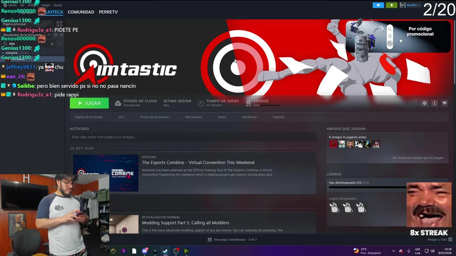Click the price tag icon in promo overlay
Screen dimensions: 456x256
tap(390, 43)
